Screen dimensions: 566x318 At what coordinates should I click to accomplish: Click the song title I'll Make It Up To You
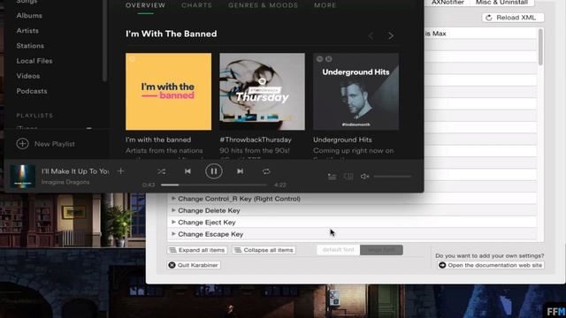pos(75,171)
